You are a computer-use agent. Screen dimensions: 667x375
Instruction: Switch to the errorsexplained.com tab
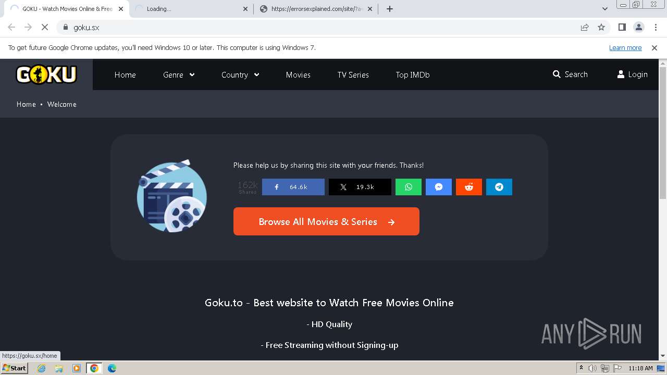(x=316, y=9)
